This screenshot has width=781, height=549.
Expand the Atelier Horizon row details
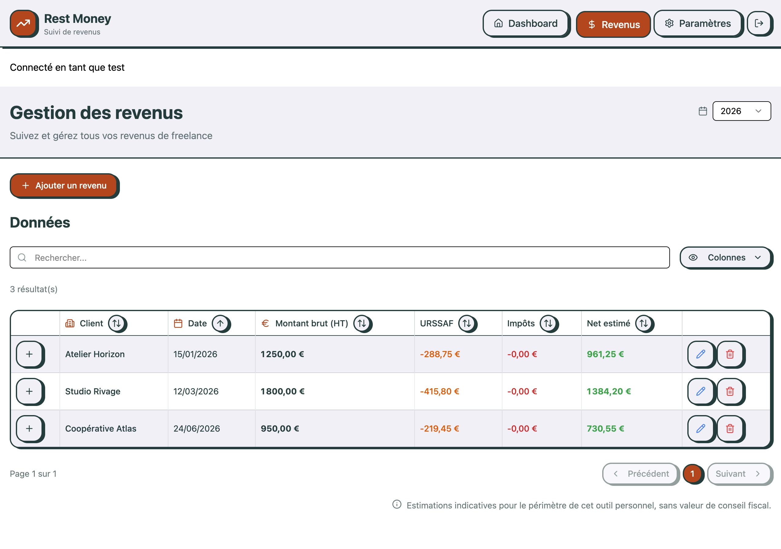[29, 354]
